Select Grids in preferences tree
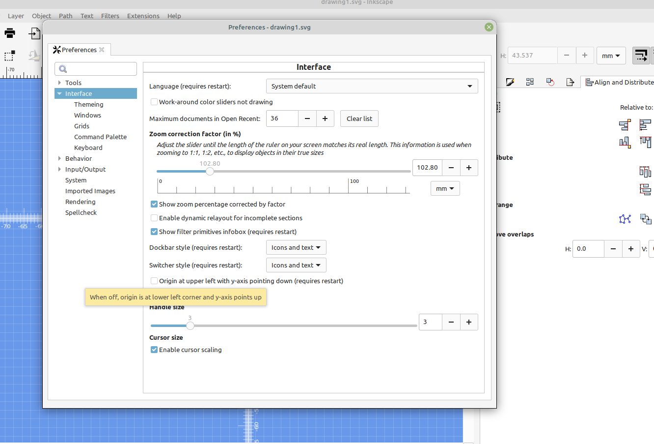 pos(82,126)
